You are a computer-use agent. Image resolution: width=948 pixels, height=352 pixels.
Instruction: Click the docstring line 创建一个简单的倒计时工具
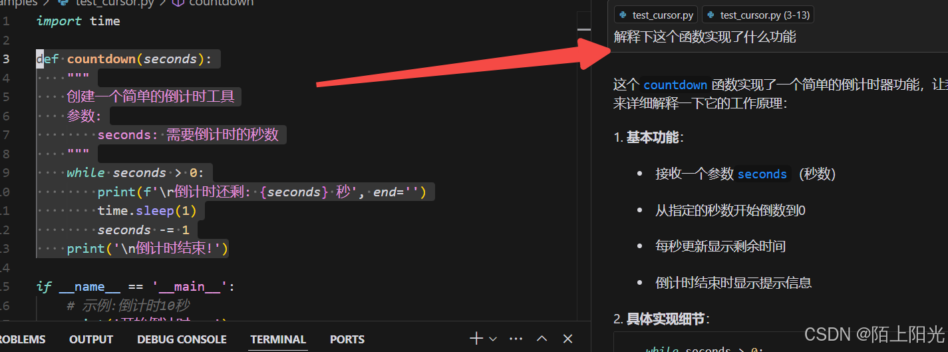151,96
